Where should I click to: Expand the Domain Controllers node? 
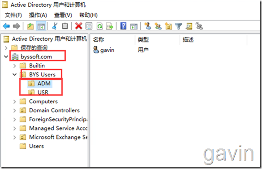point(14,110)
